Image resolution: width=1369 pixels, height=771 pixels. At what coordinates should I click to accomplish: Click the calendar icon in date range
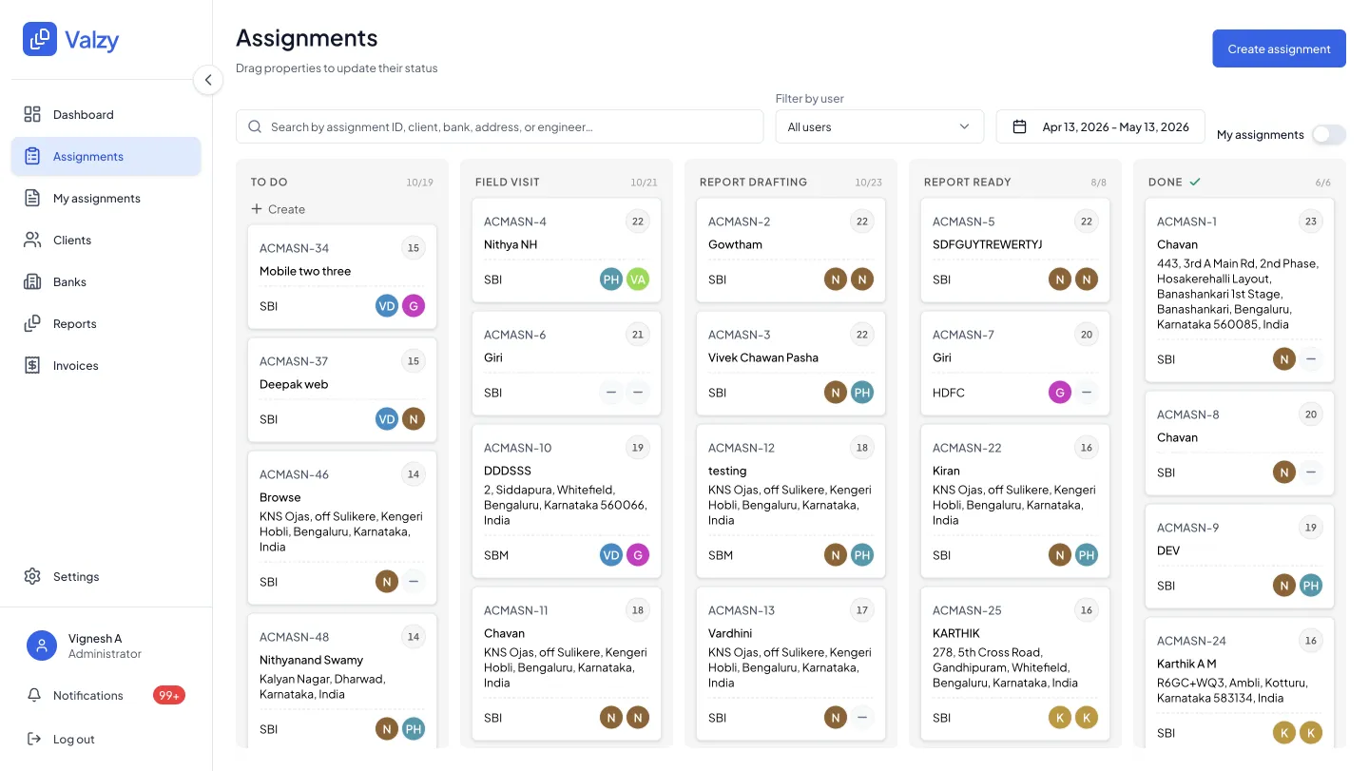(x=1019, y=126)
